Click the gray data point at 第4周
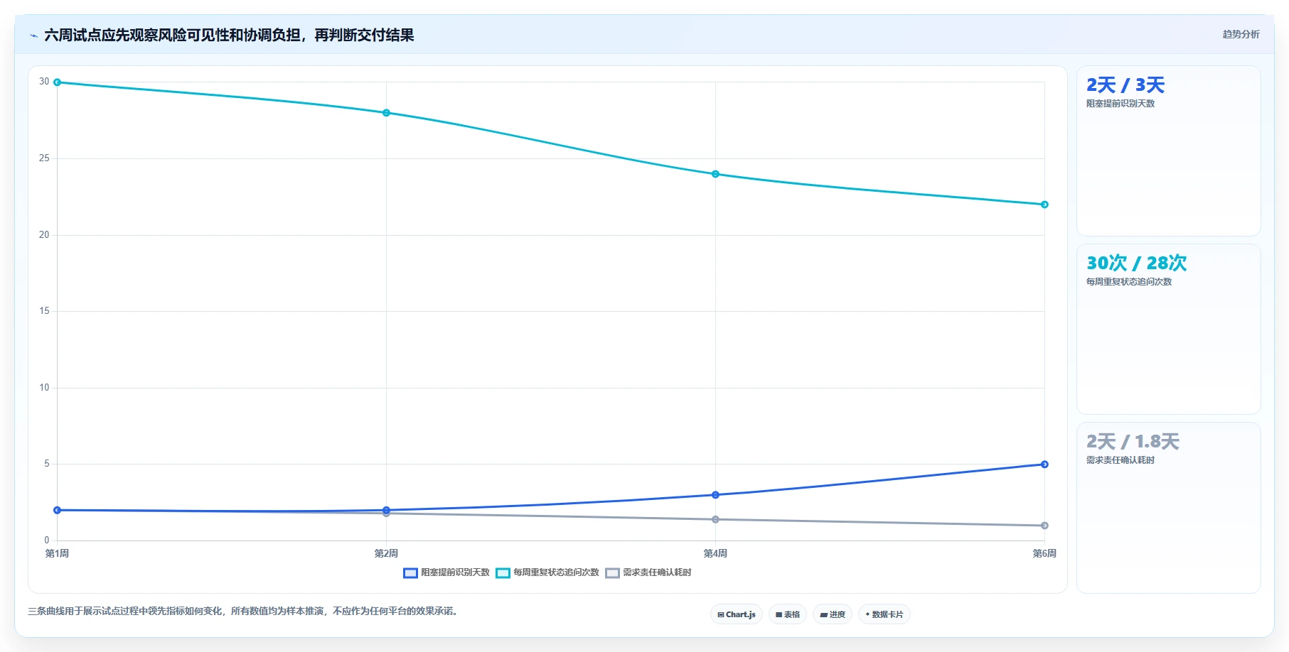The width and height of the screenshot is (1289, 652). tap(716, 519)
